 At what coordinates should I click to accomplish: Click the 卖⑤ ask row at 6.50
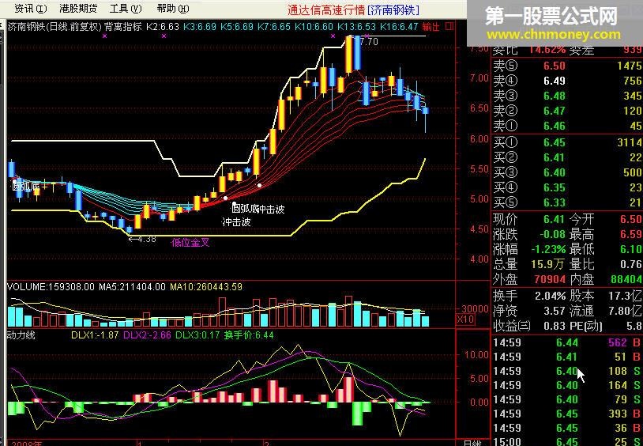pyautogui.click(x=567, y=66)
